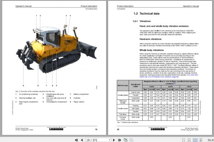Screen dimensions: 214x142
Task: Click the '1.2.1 Vibrations' subheading
Action: [142, 21]
